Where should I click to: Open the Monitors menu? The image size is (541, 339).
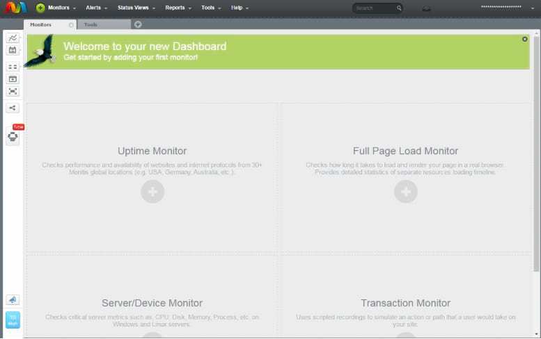(x=62, y=8)
